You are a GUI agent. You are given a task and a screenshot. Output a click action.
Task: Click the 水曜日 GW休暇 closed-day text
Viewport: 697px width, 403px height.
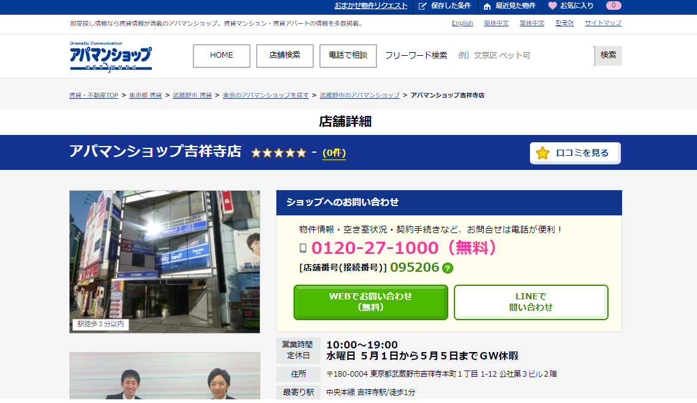pos(422,356)
